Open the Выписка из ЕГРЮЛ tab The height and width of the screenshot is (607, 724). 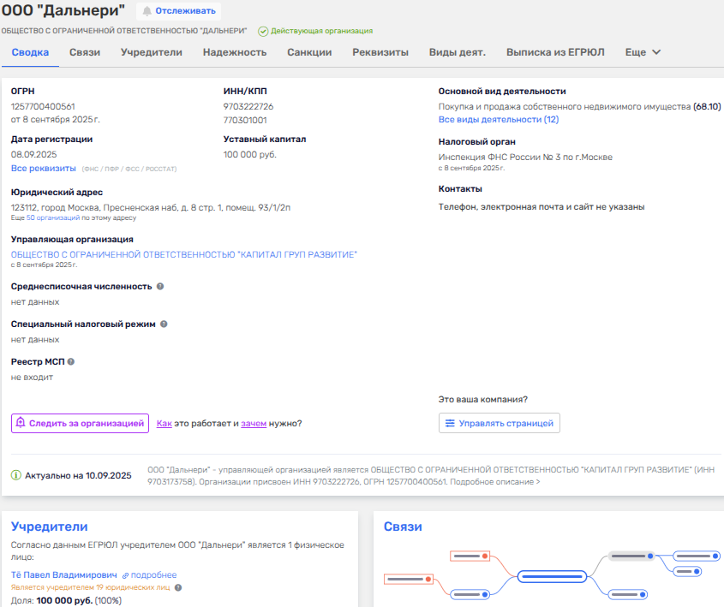555,52
